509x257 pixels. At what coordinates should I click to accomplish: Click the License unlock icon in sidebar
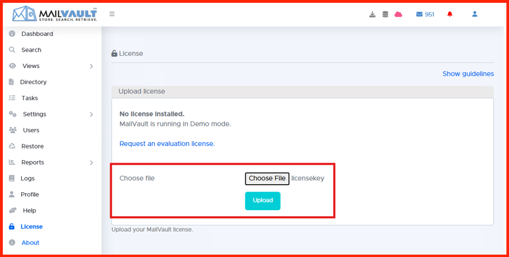11,227
